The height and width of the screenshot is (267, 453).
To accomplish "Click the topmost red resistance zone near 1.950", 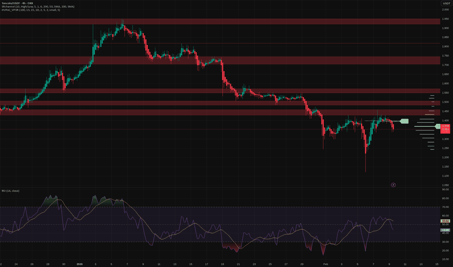I will click(219, 21).
